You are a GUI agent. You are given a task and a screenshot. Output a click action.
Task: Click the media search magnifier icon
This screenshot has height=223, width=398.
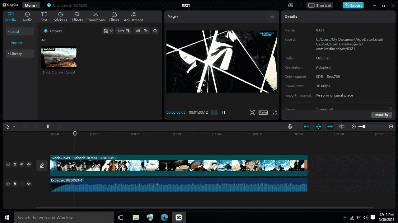pyautogui.click(x=155, y=31)
